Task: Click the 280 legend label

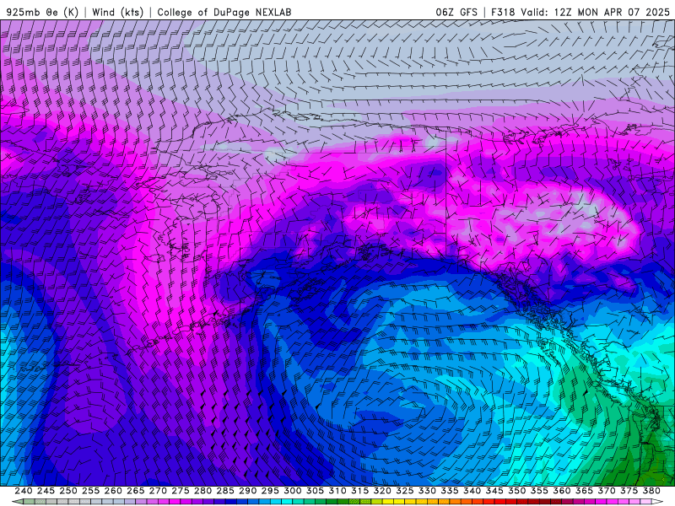Action: tap(202, 491)
